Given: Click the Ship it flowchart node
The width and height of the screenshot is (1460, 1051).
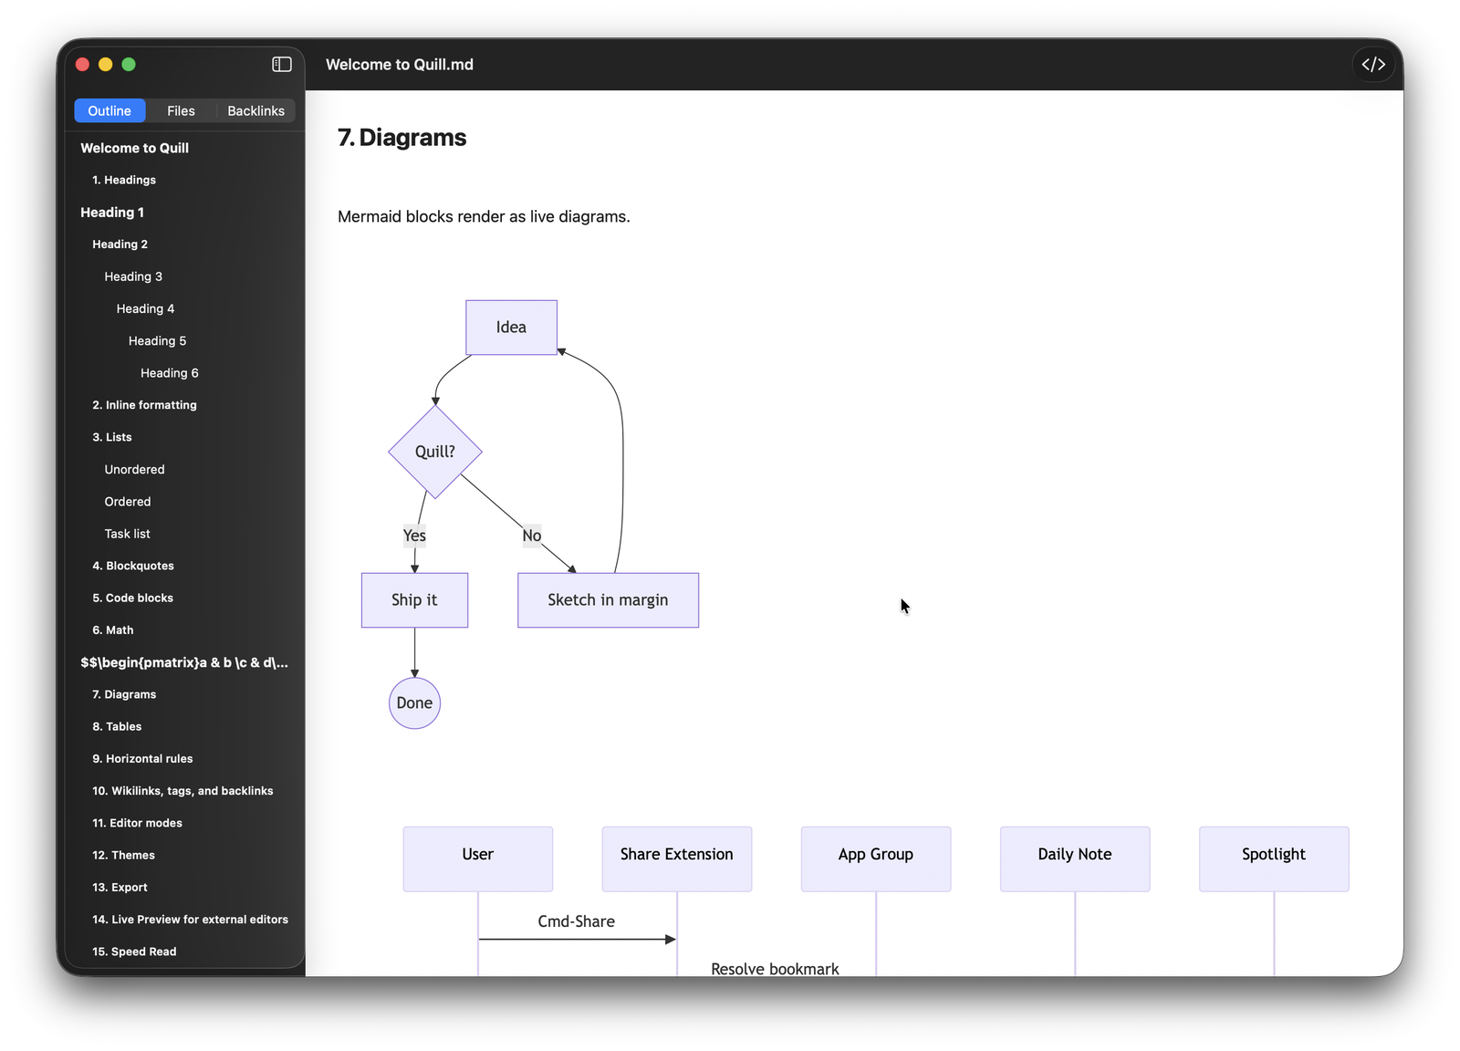Looking at the screenshot, I should (x=414, y=600).
